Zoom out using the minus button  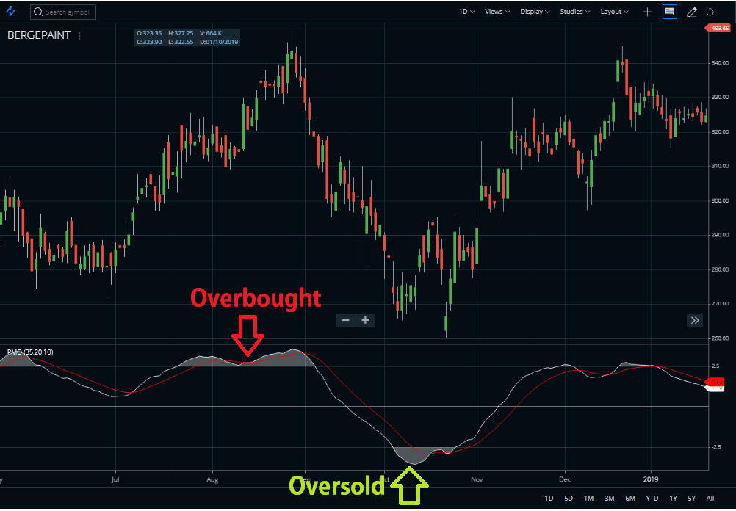346,320
